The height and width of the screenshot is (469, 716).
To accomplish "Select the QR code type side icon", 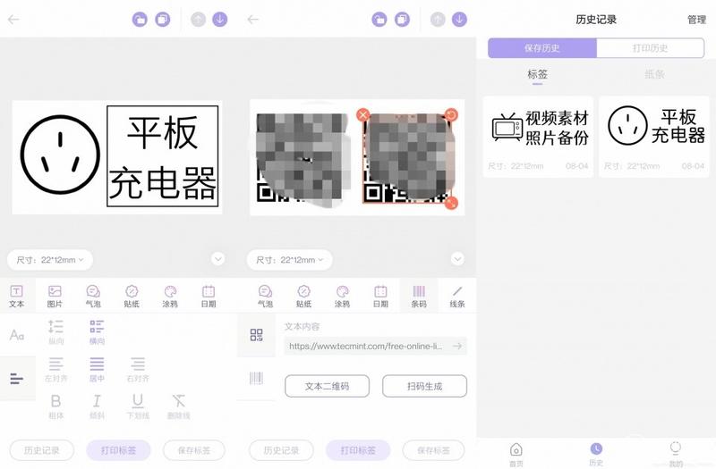I will click(256, 335).
